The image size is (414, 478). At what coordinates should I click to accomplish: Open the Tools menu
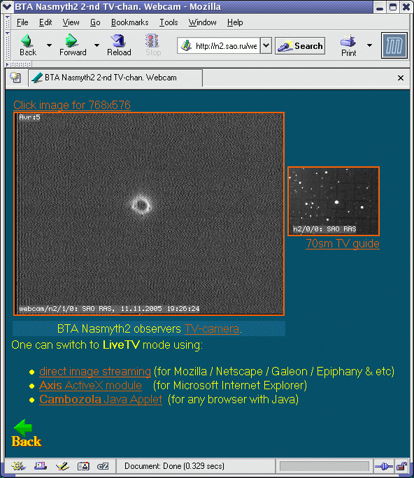click(x=169, y=22)
